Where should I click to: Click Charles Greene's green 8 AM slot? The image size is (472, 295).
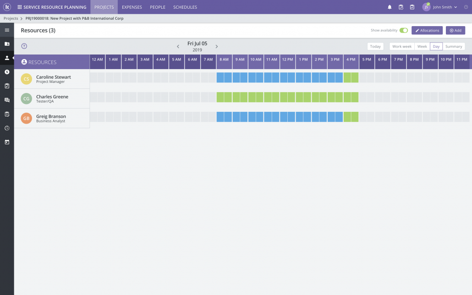224,97
